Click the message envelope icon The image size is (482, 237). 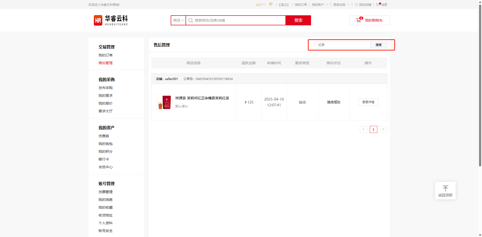coord(378,5)
